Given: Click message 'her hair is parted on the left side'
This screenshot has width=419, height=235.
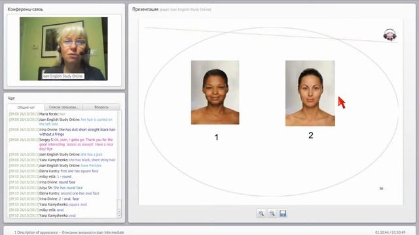Looking at the screenshot, I should coord(76,122).
